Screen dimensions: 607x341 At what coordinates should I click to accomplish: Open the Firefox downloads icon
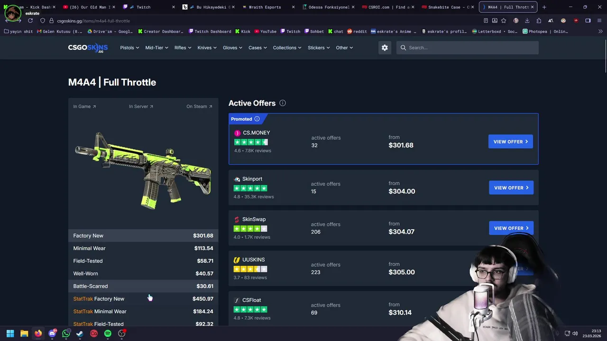(527, 21)
